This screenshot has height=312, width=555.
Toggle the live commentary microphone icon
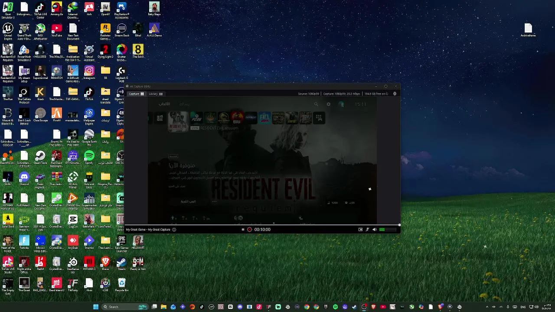[367, 230]
